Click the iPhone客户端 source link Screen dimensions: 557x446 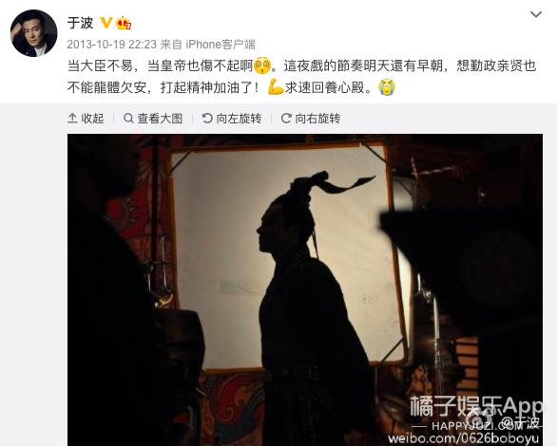click(221, 45)
